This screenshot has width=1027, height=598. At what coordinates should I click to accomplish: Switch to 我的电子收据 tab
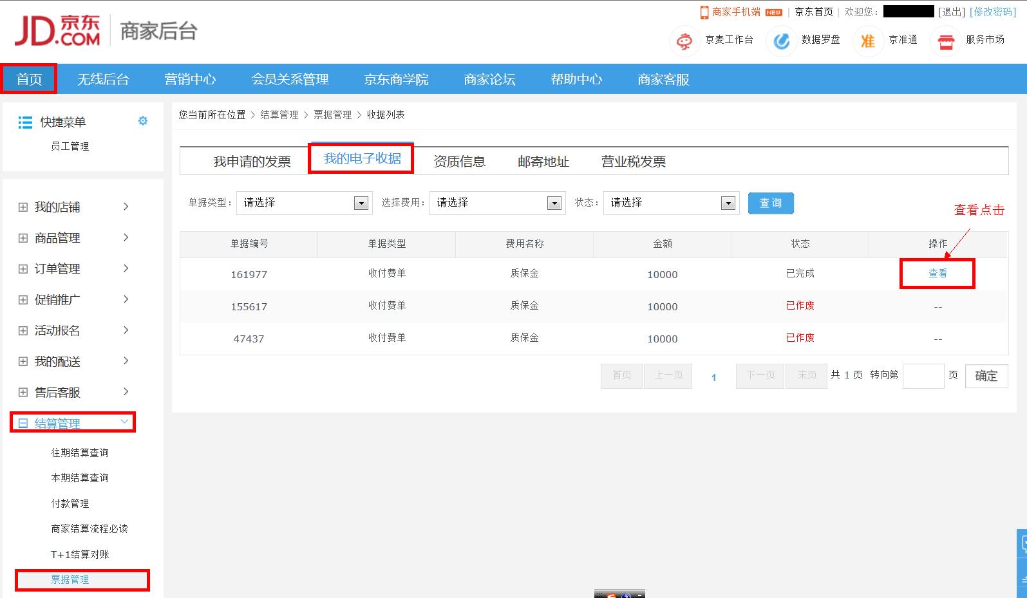coord(362,158)
